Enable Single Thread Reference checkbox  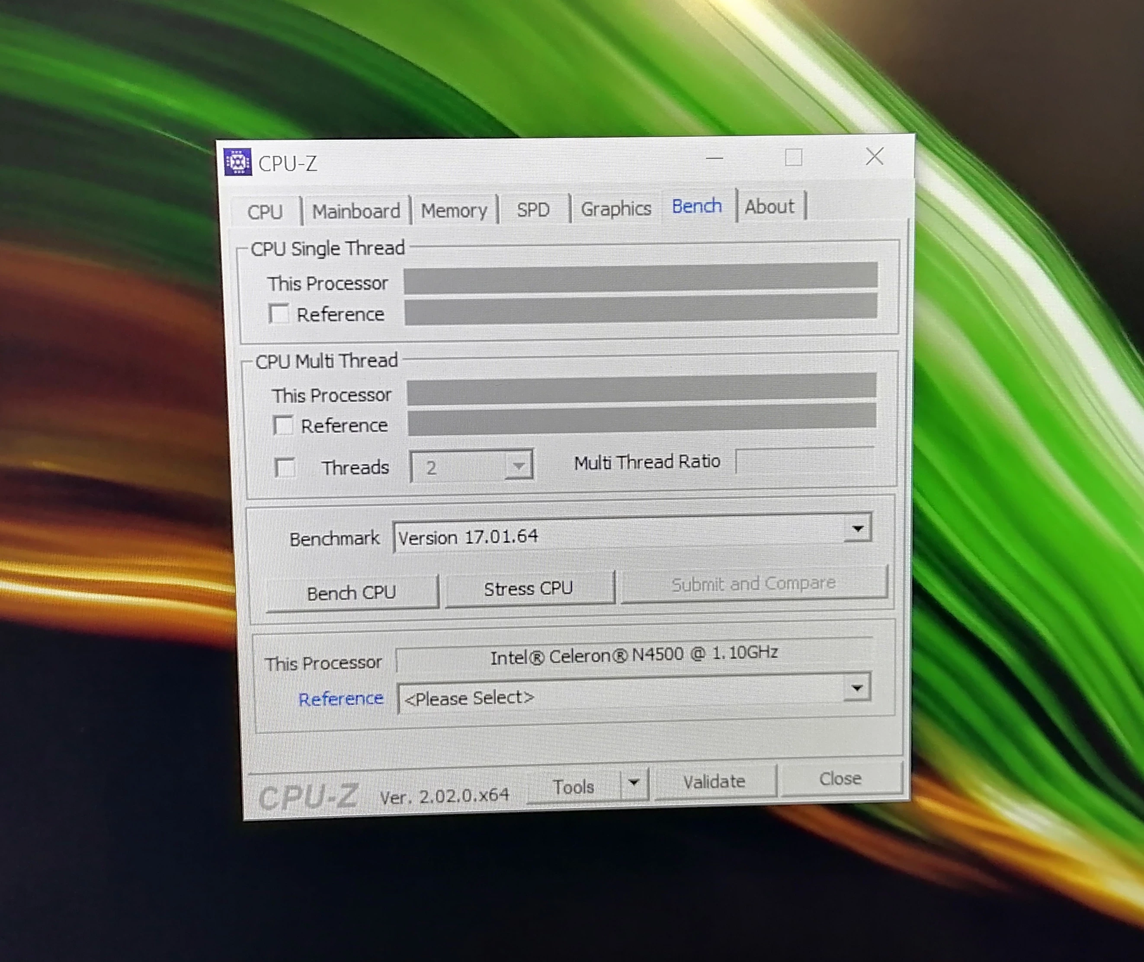(x=279, y=313)
